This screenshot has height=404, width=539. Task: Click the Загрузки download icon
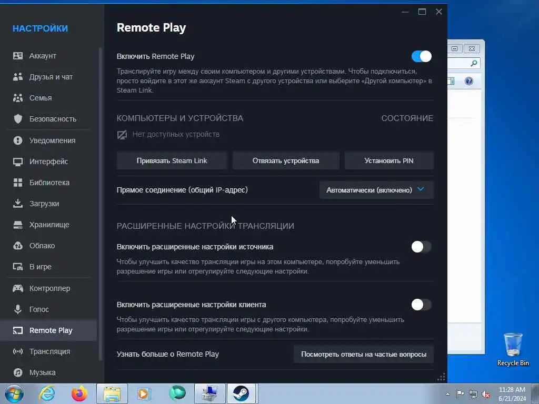(18, 204)
